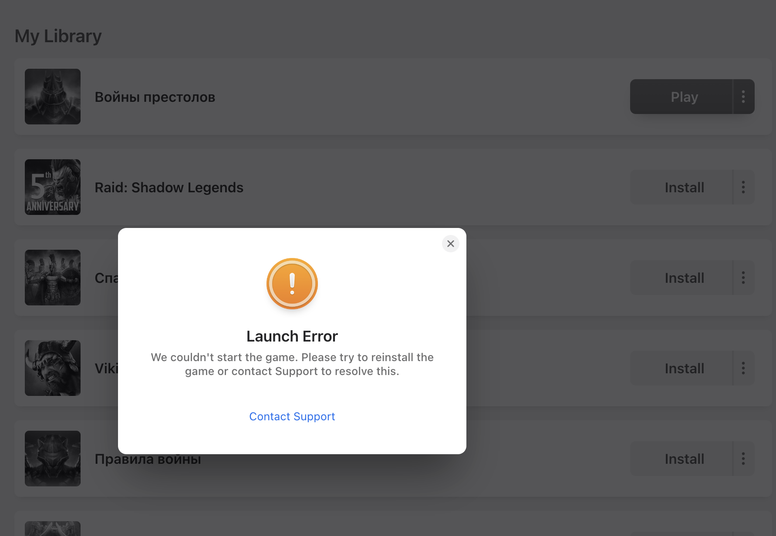Screen dimensions: 776x536
Task: Install Правила войны game
Action: point(681,459)
